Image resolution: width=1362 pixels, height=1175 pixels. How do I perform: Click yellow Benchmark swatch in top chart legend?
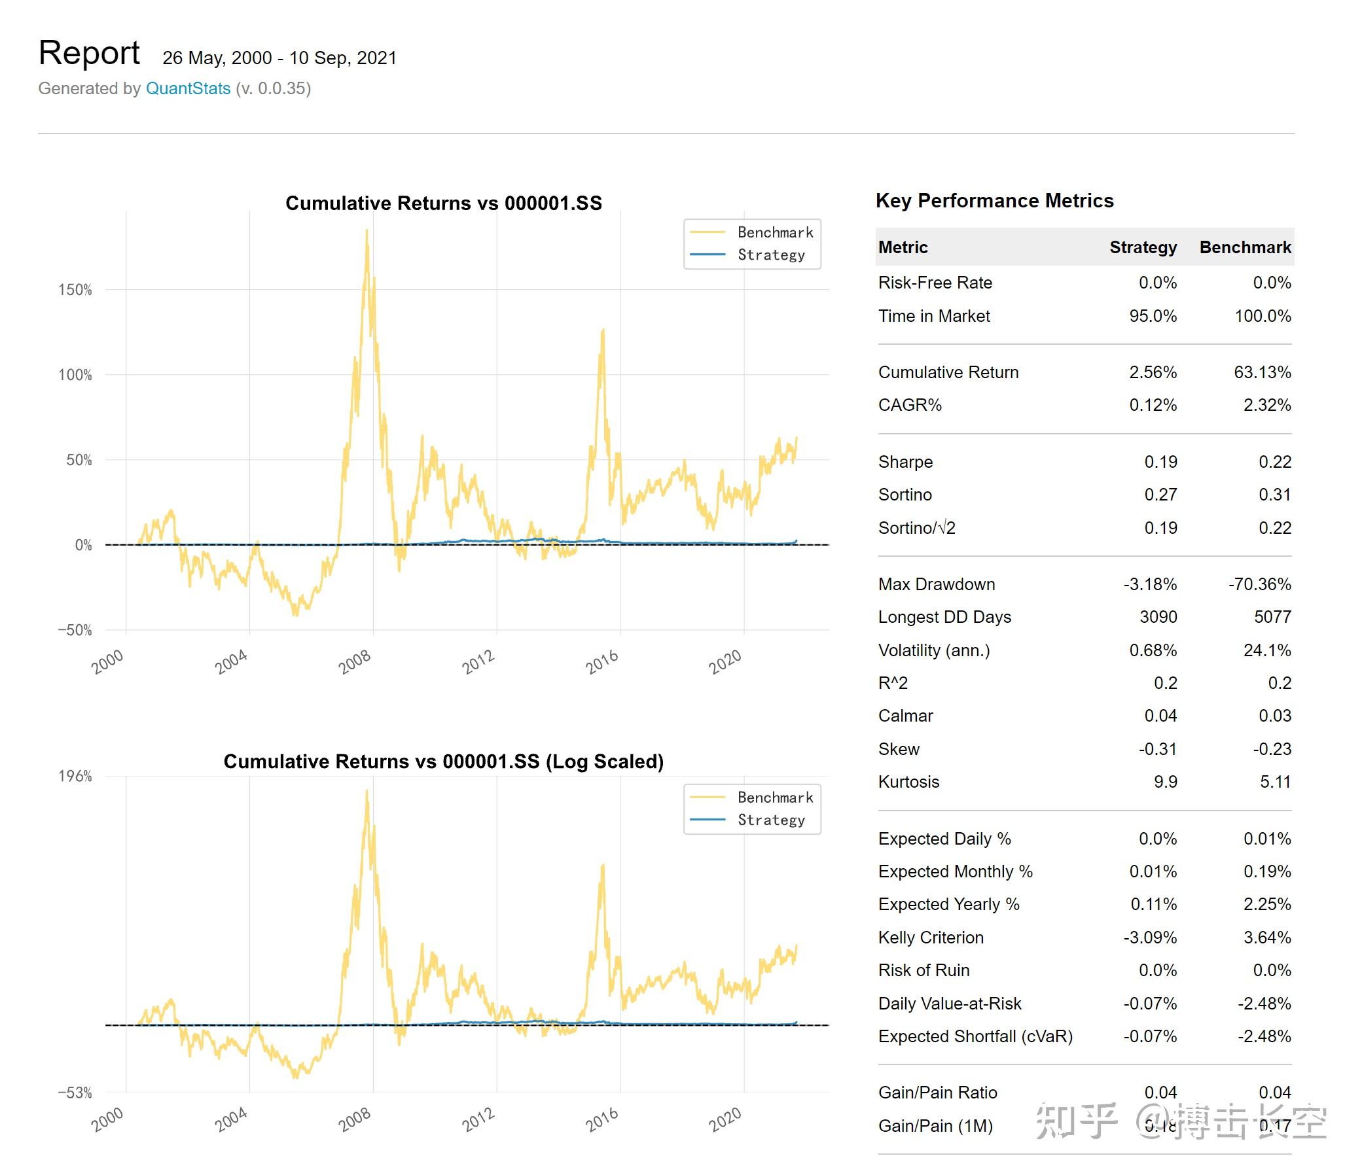pos(708,232)
